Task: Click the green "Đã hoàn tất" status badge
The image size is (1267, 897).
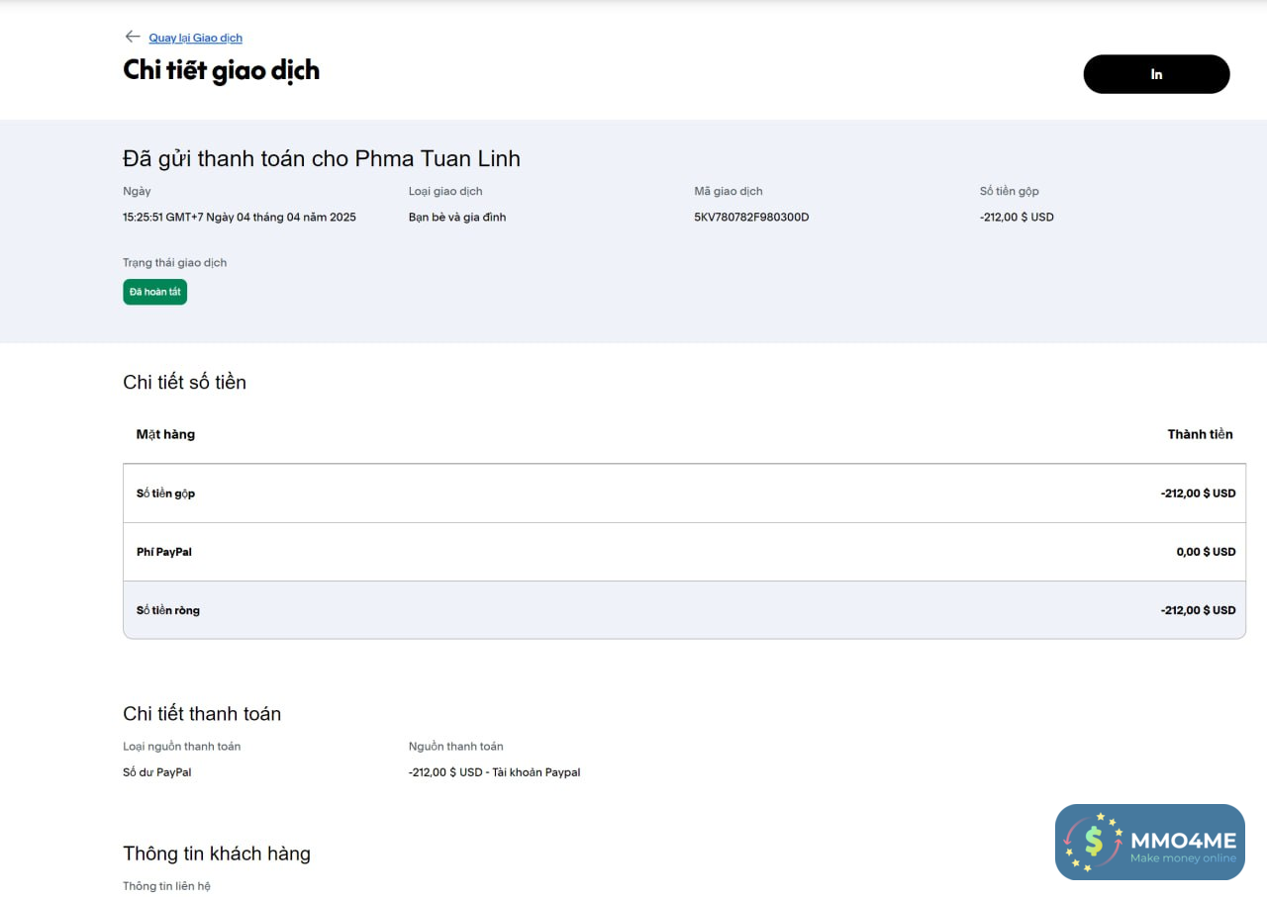Action: [154, 292]
